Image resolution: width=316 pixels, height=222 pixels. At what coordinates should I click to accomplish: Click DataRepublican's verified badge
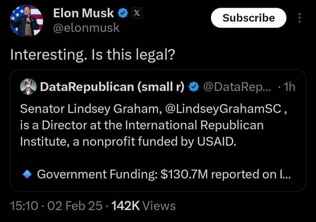coord(194,87)
